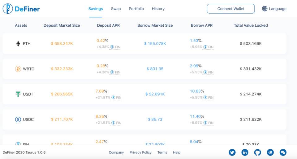Click FIN icon in USDC borrow APR
Image resolution: width=297 pixels, height=159 pixels.
pyautogui.click(x=205, y=122)
